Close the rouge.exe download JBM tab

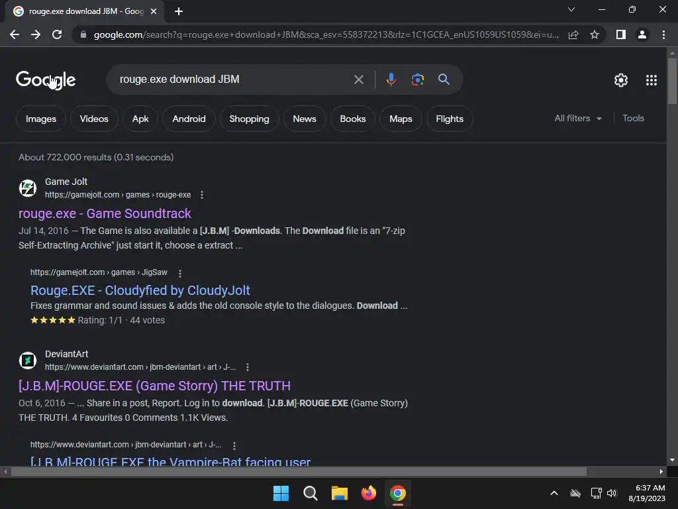pos(154,11)
